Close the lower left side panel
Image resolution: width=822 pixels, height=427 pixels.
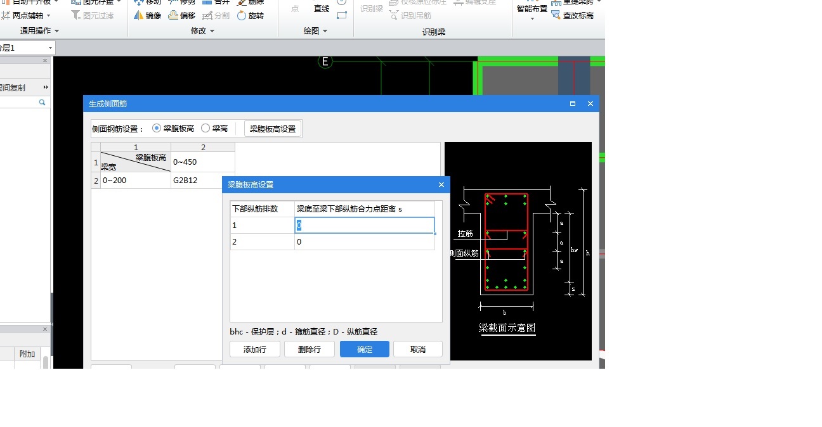point(45,329)
